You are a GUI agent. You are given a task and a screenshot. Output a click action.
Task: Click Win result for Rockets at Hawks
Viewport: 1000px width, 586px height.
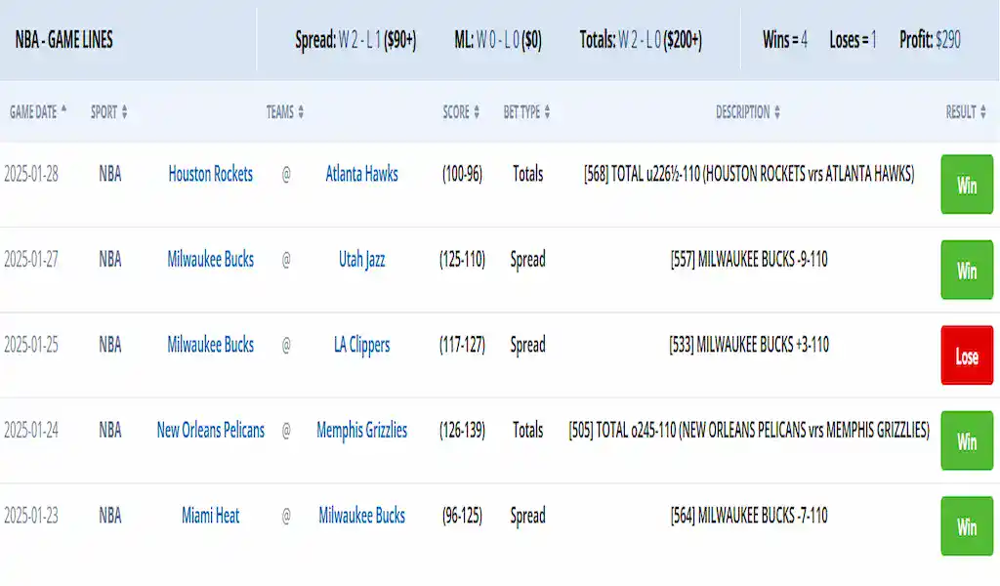pyautogui.click(x=967, y=185)
